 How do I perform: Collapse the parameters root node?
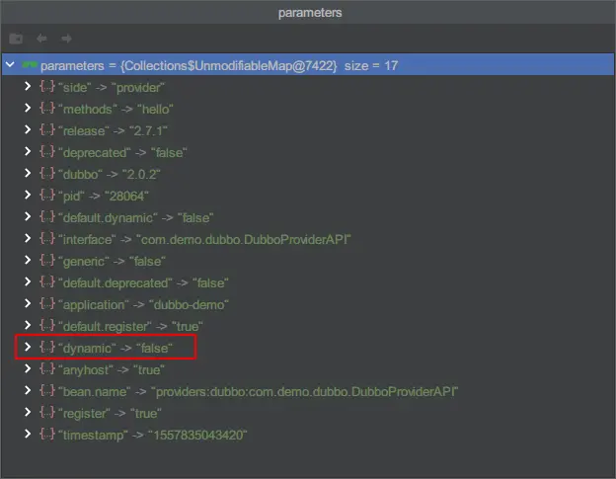click(10, 64)
